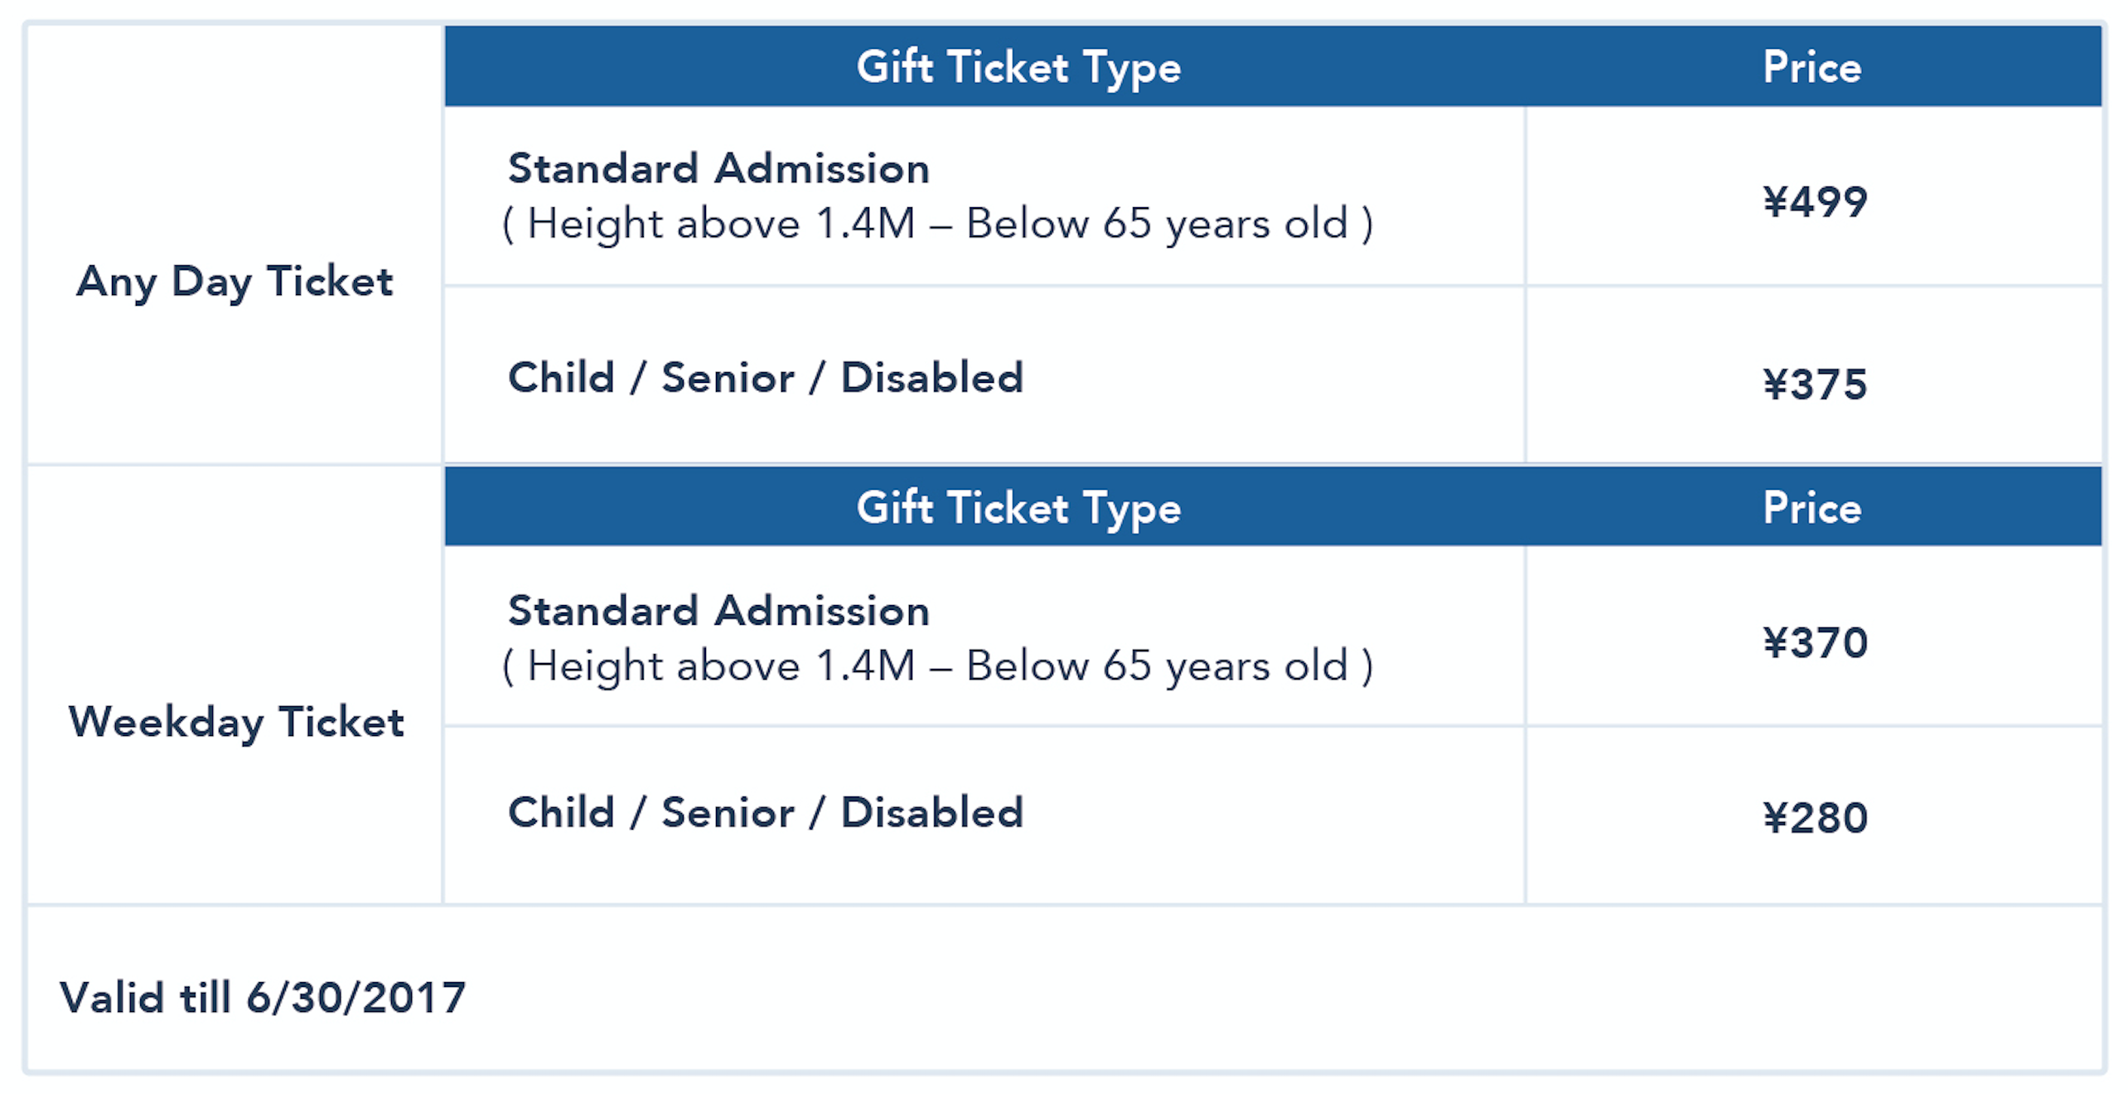This screenshot has height=1094, width=2128.
Task: Click the Weekday Ticket label
Action: coord(236,723)
